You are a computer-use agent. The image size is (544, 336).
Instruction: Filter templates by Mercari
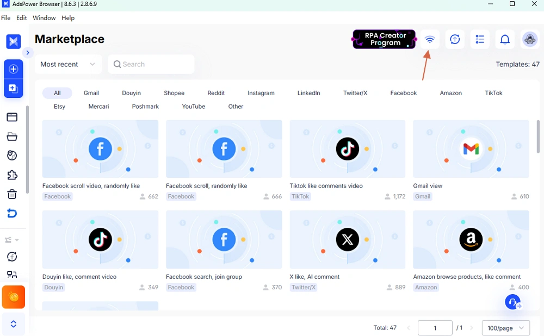(98, 107)
